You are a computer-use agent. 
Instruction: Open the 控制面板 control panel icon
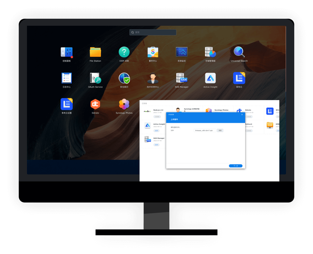point(67,52)
